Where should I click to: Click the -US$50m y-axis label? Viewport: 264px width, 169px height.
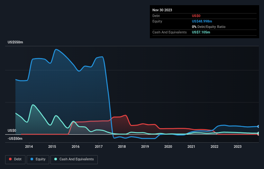point(15,138)
